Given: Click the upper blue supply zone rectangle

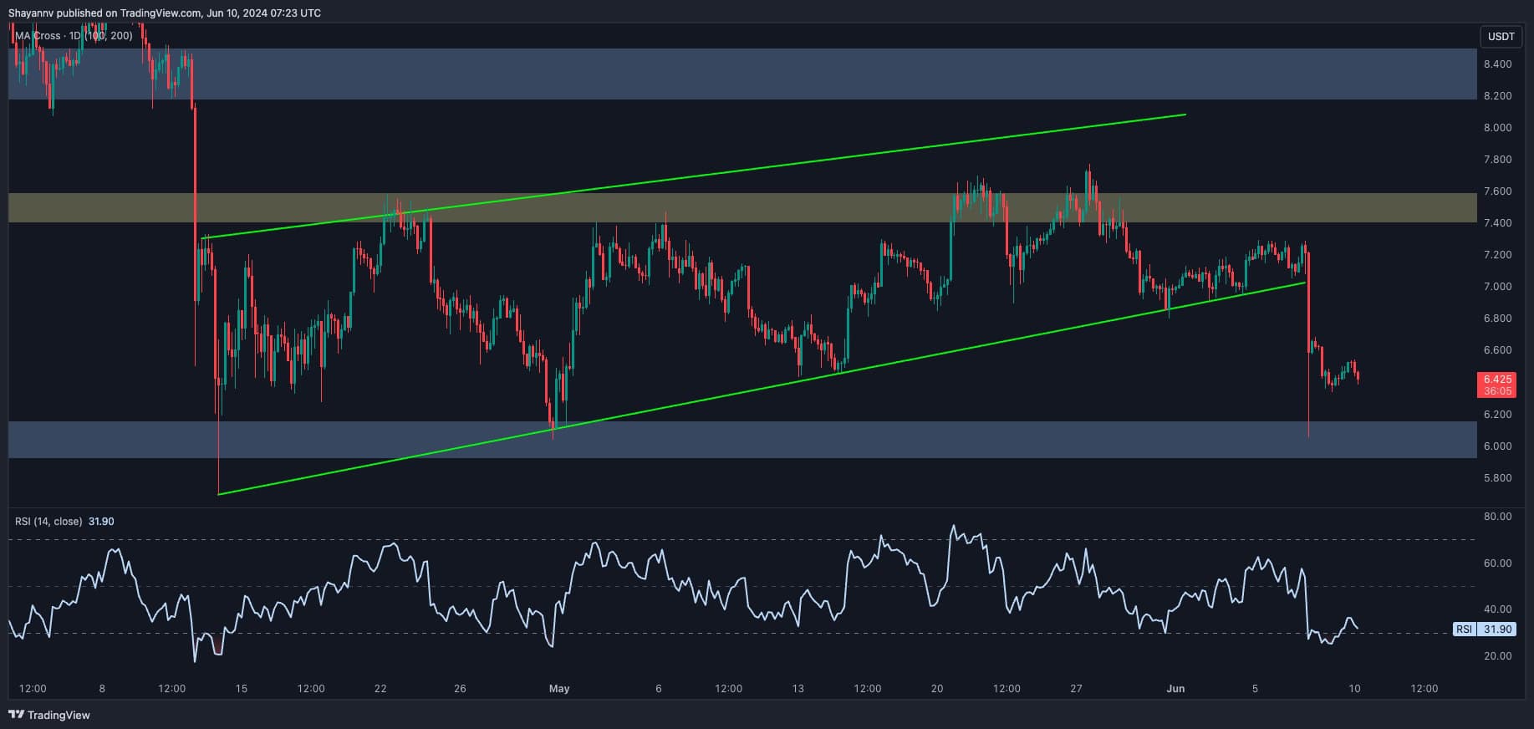Looking at the screenshot, I should pyautogui.click(x=742, y=74).
